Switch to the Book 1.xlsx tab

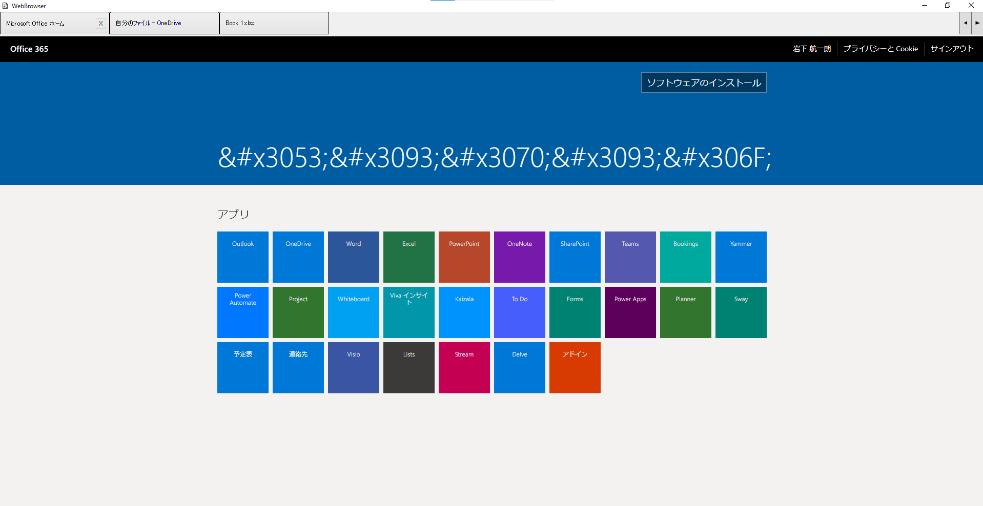click(x=274, y=23)
